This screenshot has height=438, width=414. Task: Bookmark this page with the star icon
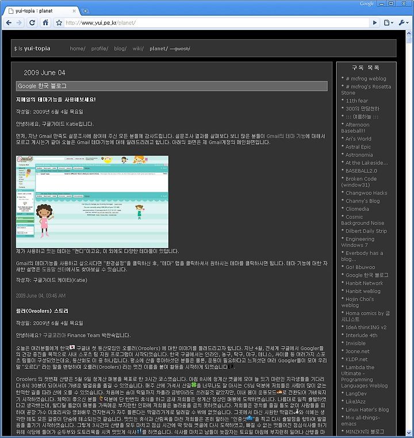(59, 22)
